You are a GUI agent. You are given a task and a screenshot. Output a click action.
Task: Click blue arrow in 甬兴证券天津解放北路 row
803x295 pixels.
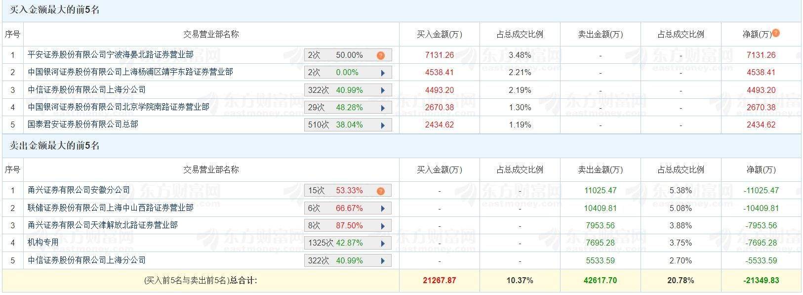(x=383, y=226)
